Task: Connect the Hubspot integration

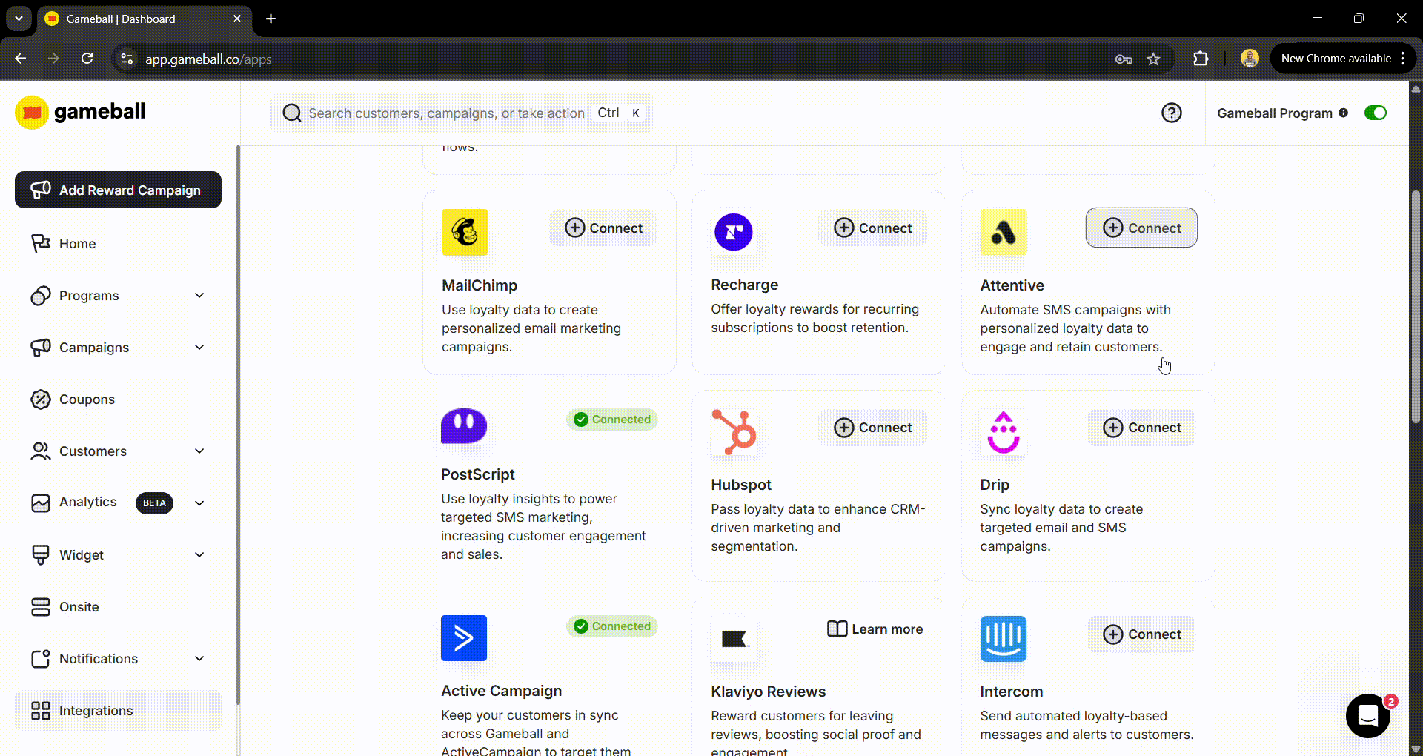Action: 872,427
